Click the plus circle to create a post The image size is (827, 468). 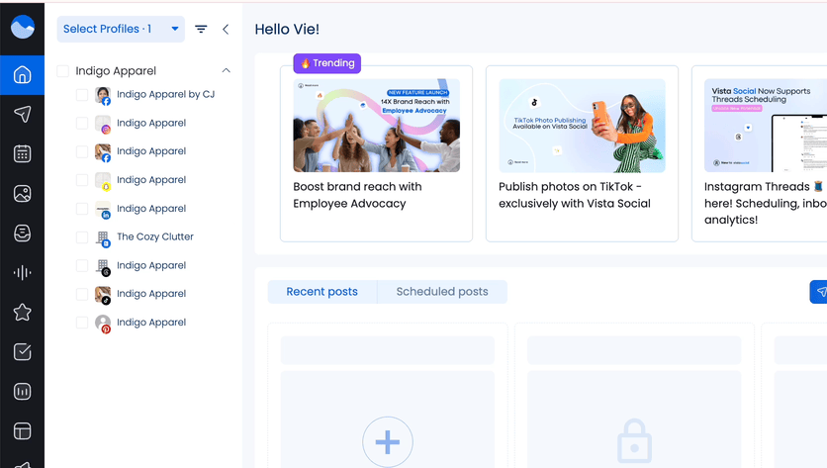click(388, 442)
